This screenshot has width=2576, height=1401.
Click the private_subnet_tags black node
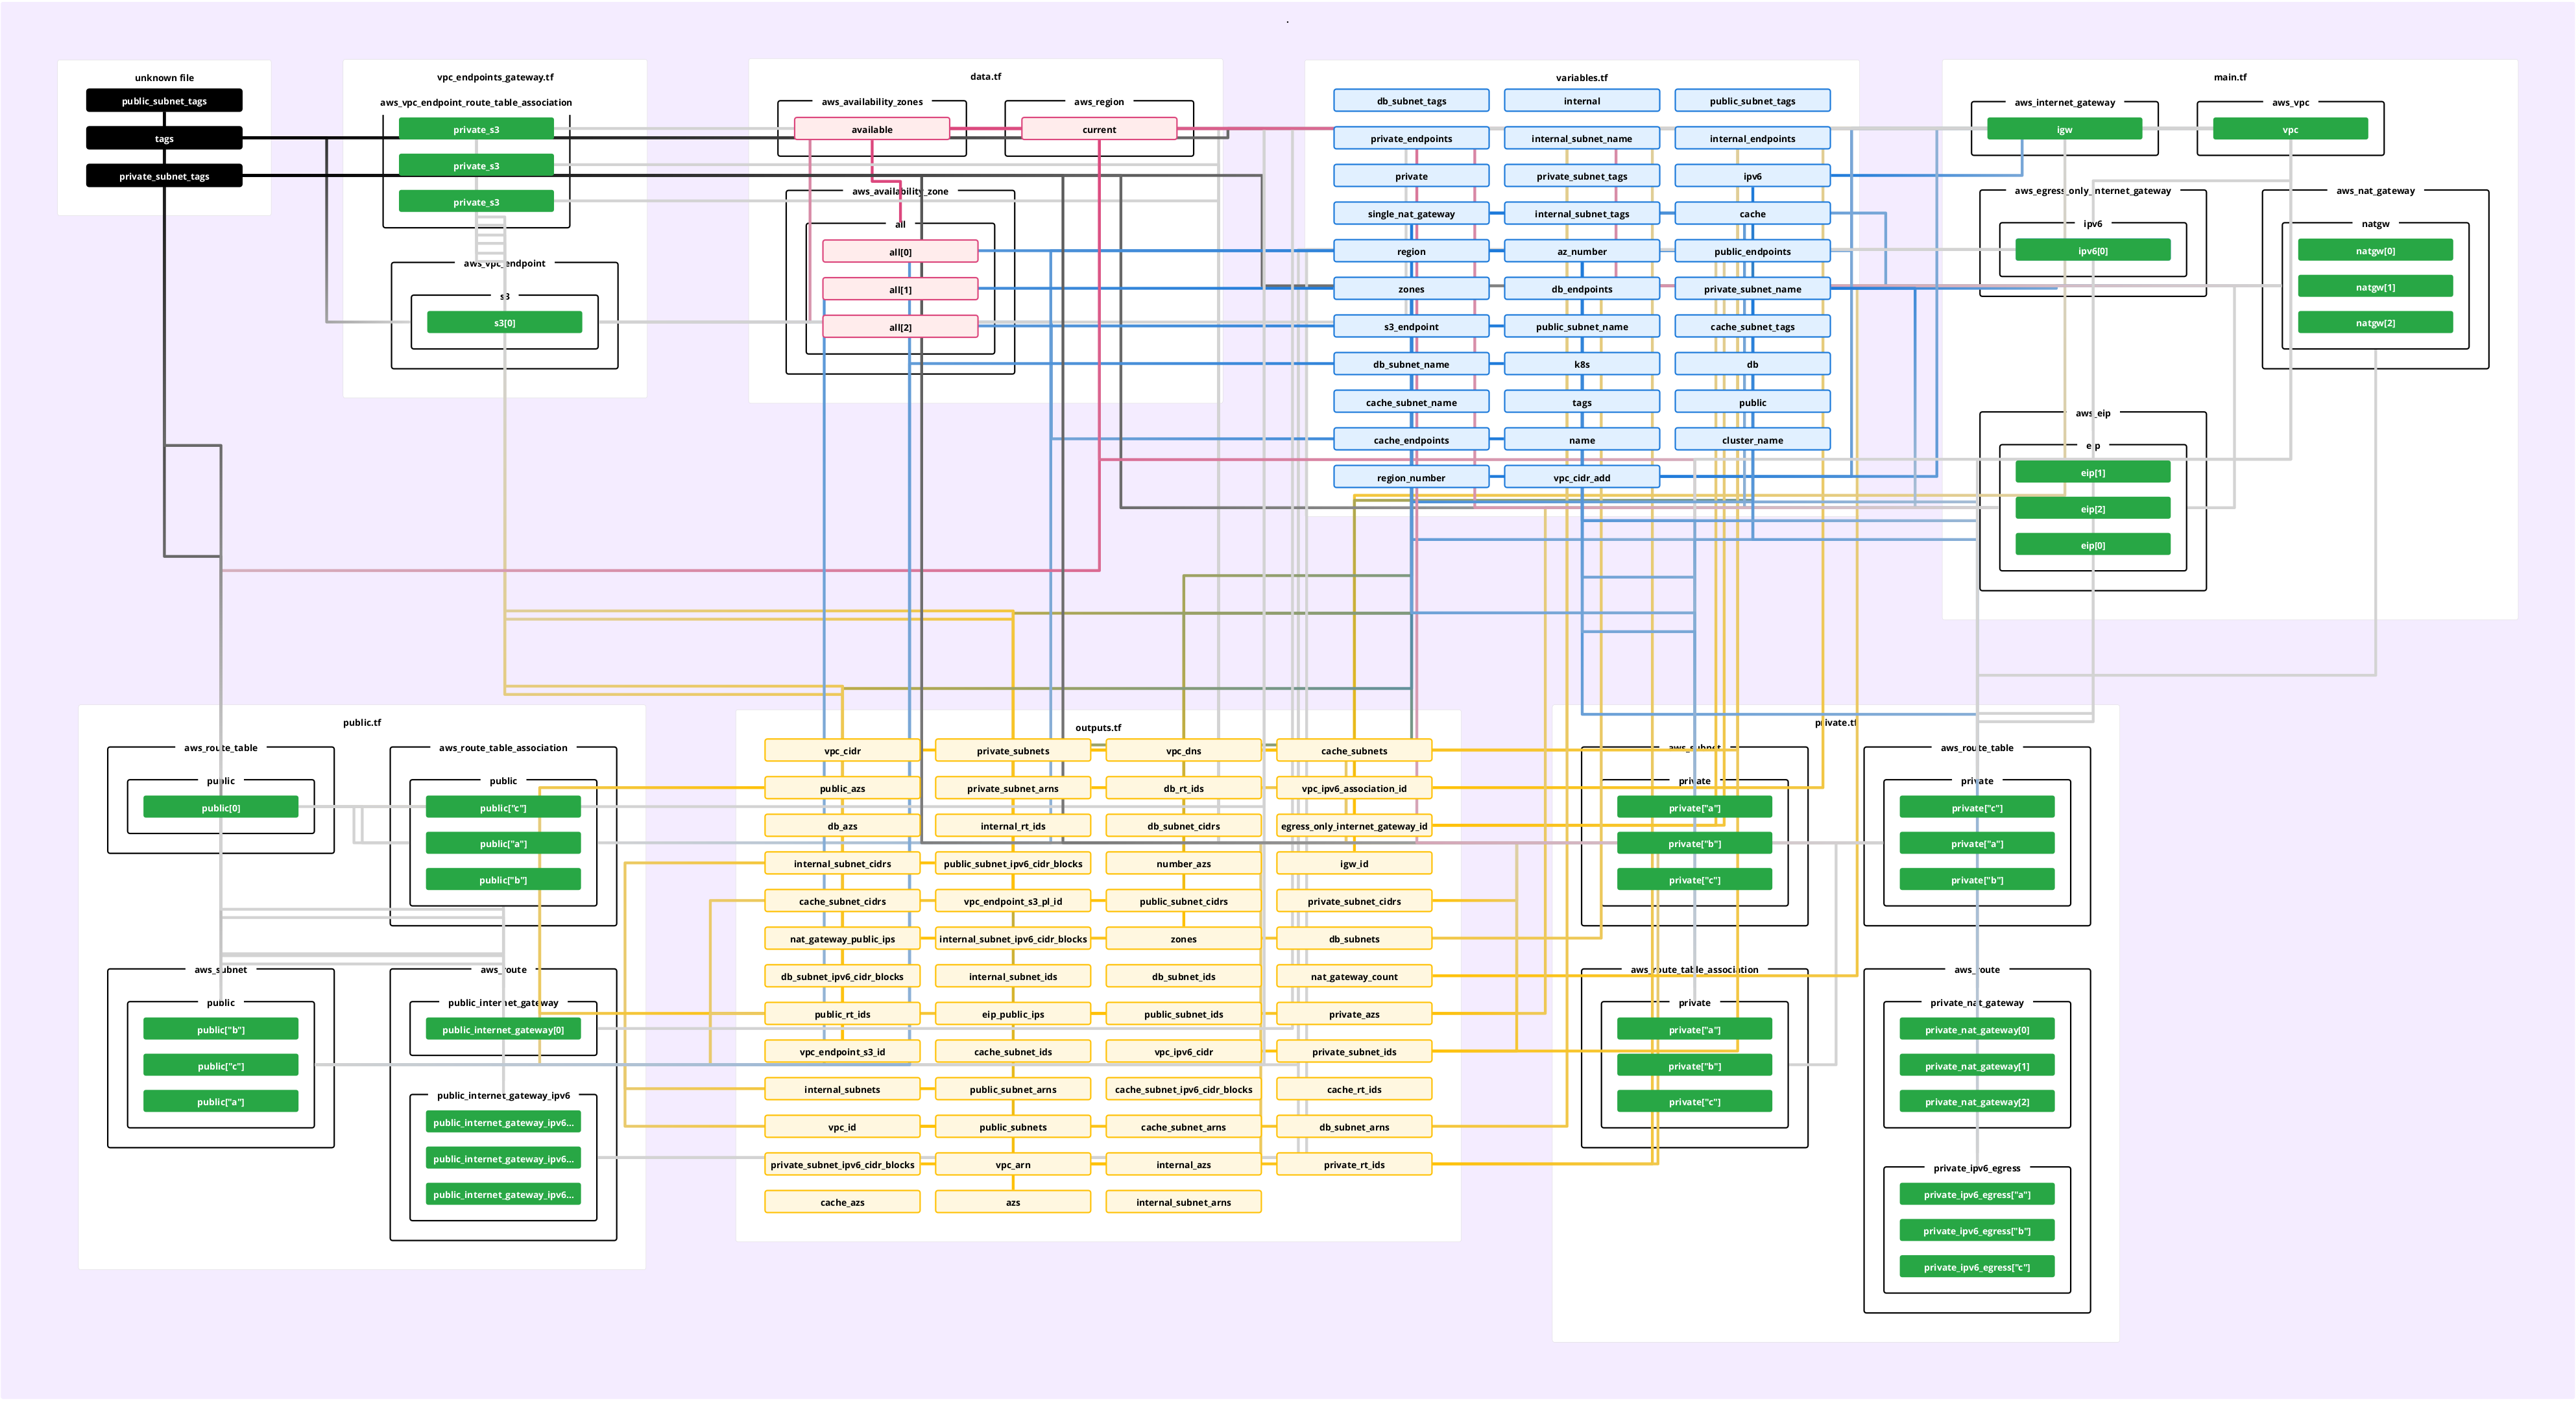(x=164, y=177)
